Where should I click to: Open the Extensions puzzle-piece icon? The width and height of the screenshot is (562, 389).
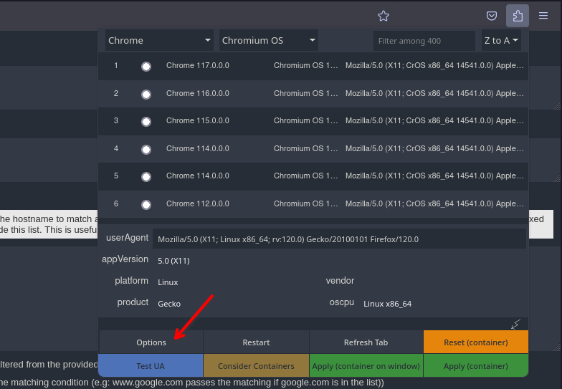click(518, 16)
